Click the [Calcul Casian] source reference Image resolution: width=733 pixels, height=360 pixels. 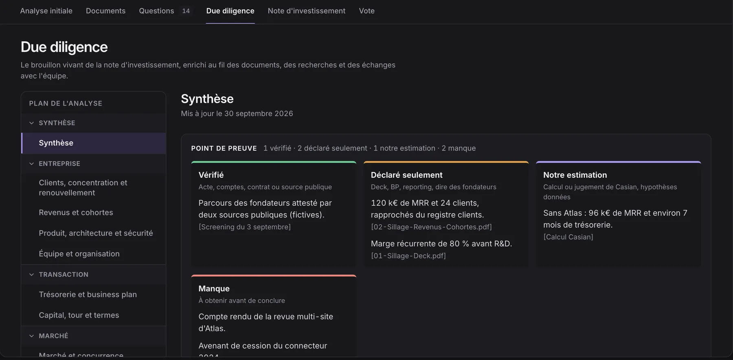click(x=568, y=237)
